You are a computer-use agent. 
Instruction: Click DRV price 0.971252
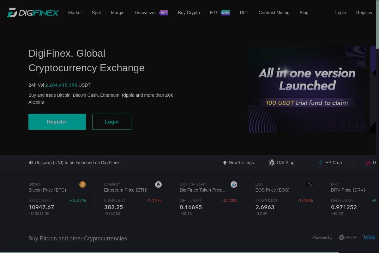(x=344, y=207)
